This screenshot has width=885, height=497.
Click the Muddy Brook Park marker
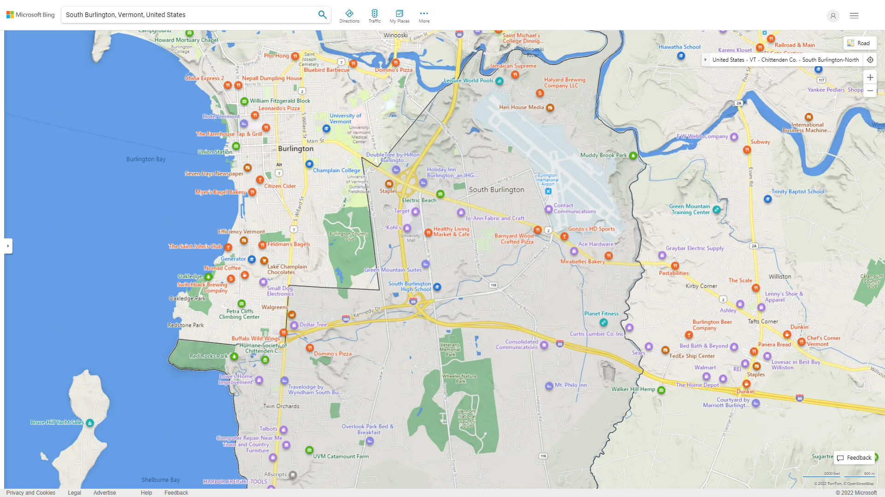pyautogui.click(x=633, y=156)
